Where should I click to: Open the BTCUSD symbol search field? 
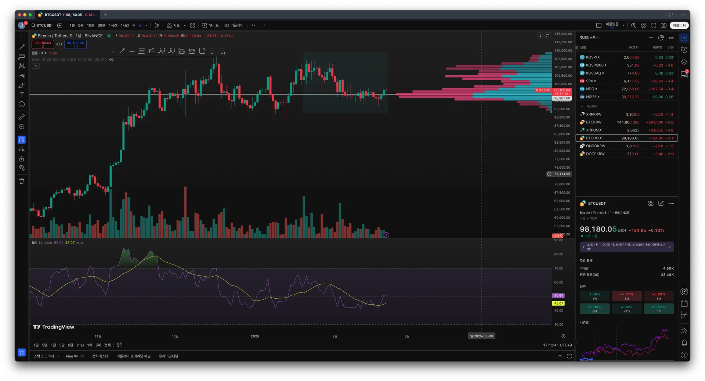pyautogui.click(x=42, y=25)
